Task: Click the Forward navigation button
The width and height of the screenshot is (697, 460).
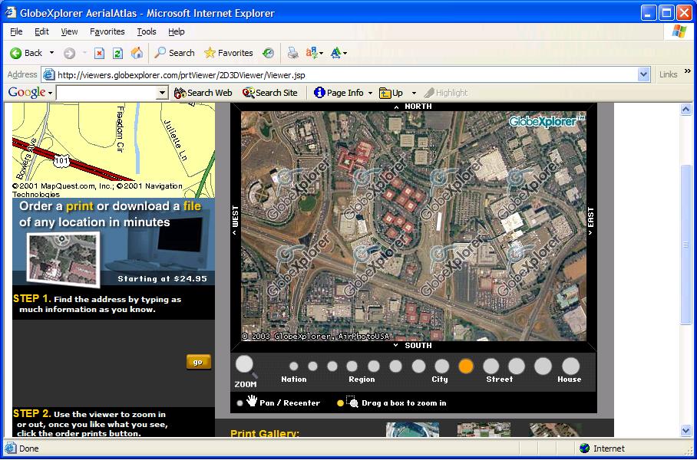Action: [x=69, y=53]
